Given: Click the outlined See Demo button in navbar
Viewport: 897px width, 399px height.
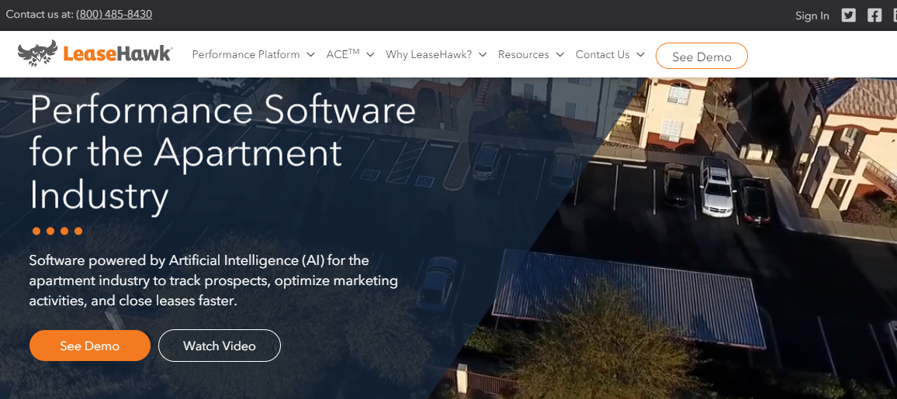Looking at the screenshot, I should 701,56.
